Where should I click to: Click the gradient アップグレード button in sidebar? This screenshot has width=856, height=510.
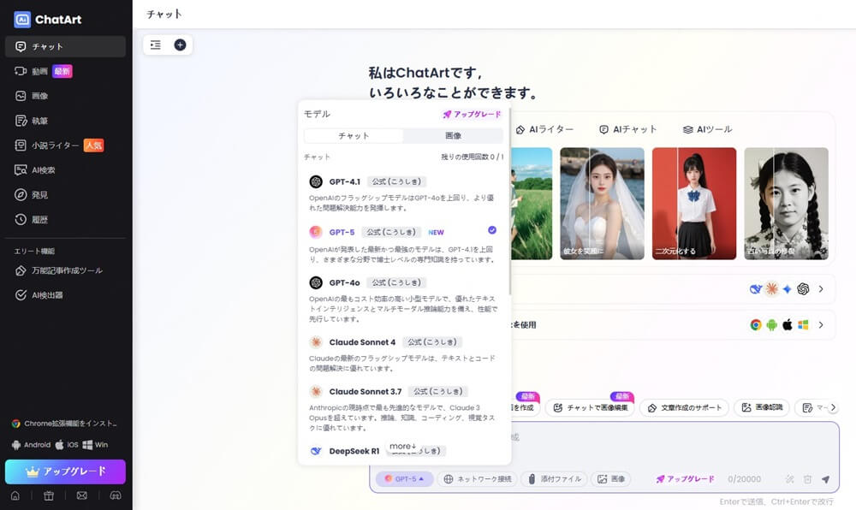pos(65,471)
